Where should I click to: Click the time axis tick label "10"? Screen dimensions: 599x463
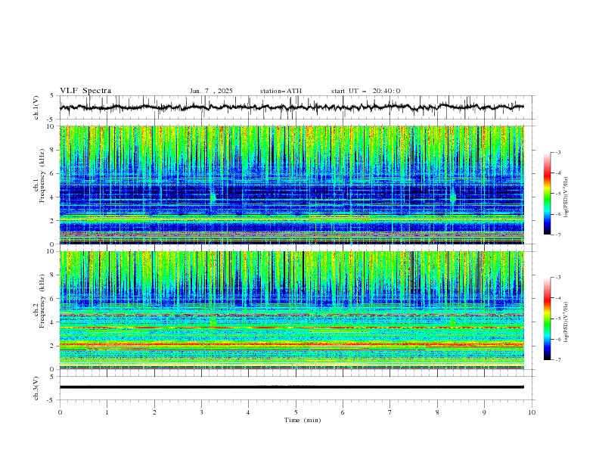click(x=532, y=412)
